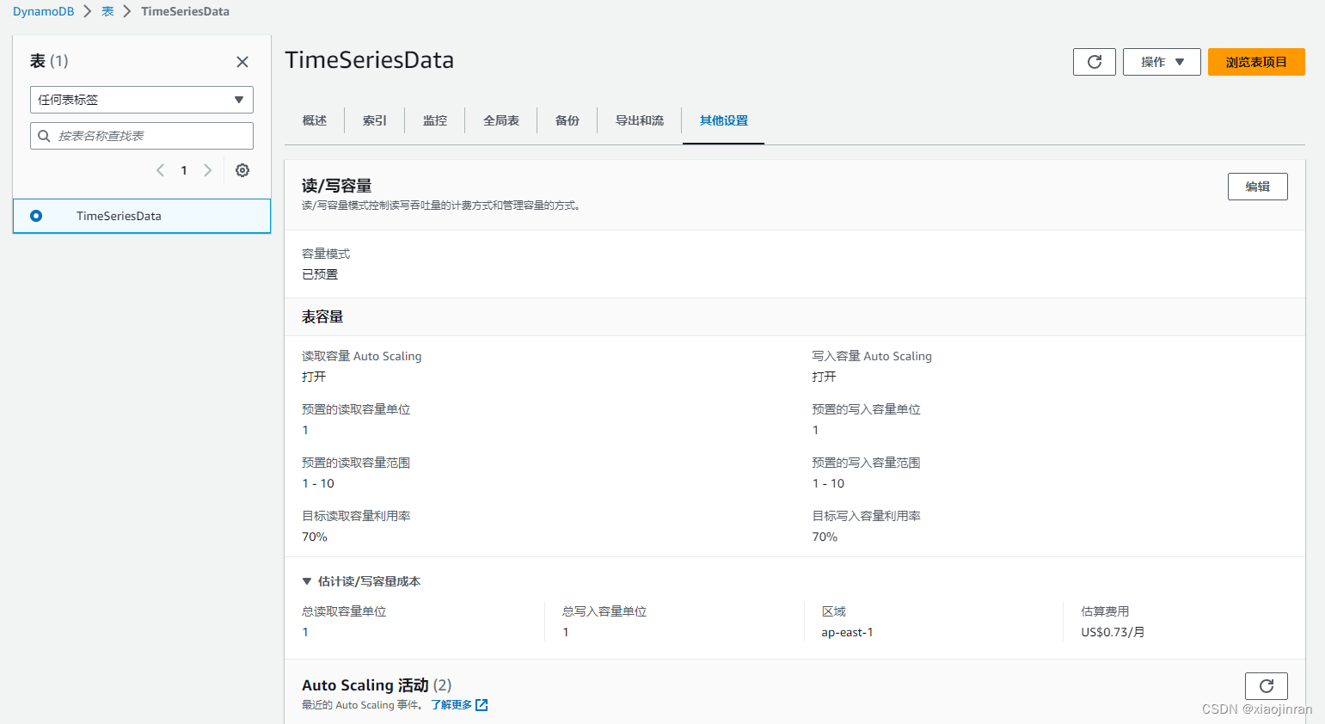Click the refresh icon button beside 操作

(1094, 62)
